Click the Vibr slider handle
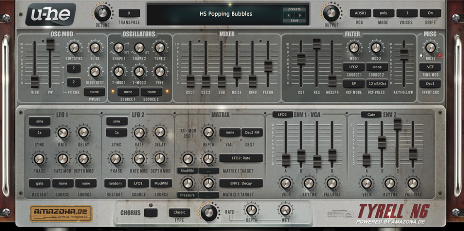 (x=34, y=82)
